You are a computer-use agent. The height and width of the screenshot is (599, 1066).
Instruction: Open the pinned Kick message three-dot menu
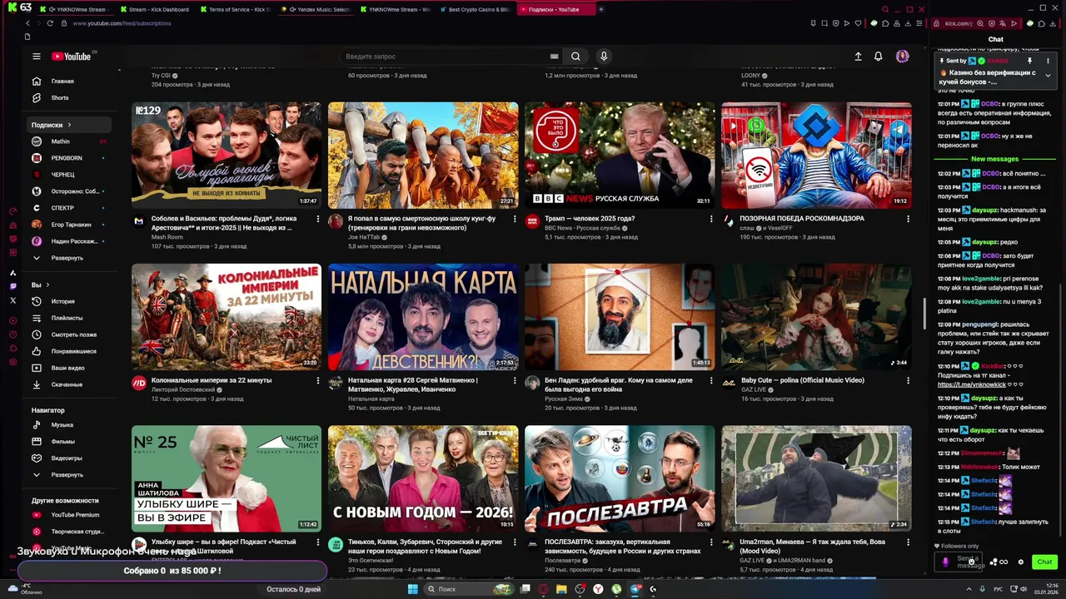pos(1048,61)
